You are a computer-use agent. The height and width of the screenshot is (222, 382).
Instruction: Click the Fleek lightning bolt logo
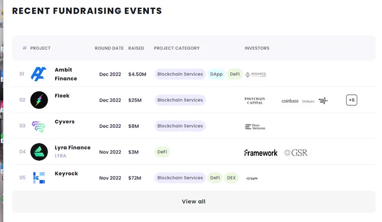coord(39,100)
